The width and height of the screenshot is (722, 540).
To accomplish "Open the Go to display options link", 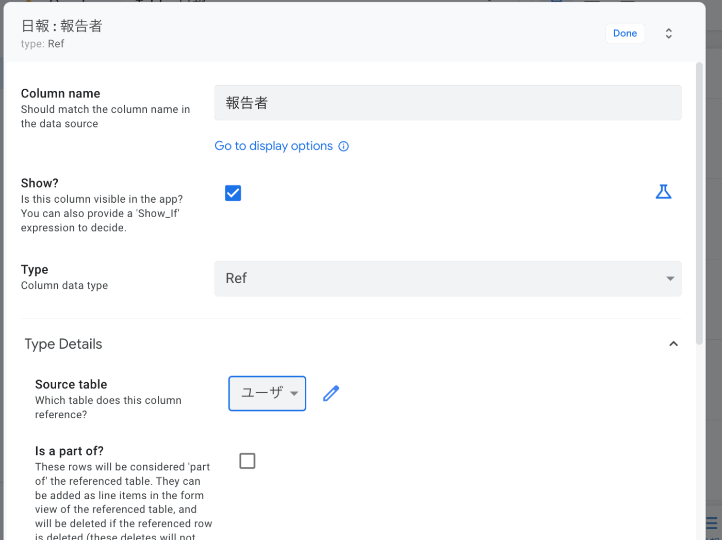I will 273,146.
